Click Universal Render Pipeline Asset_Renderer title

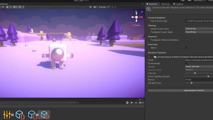tap(183, 8)
